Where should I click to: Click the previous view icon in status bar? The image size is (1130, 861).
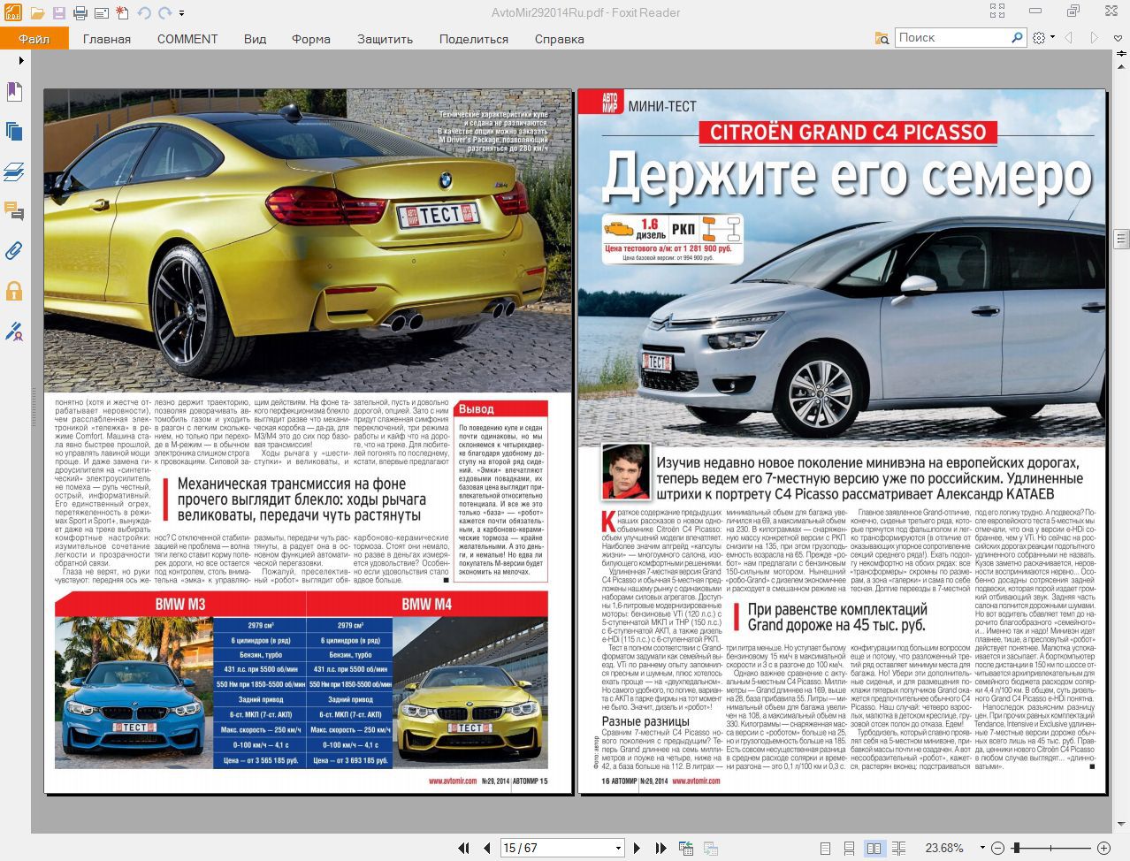(x=686, y=848)
